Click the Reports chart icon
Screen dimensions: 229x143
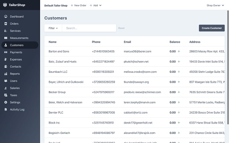click(6, 74)
